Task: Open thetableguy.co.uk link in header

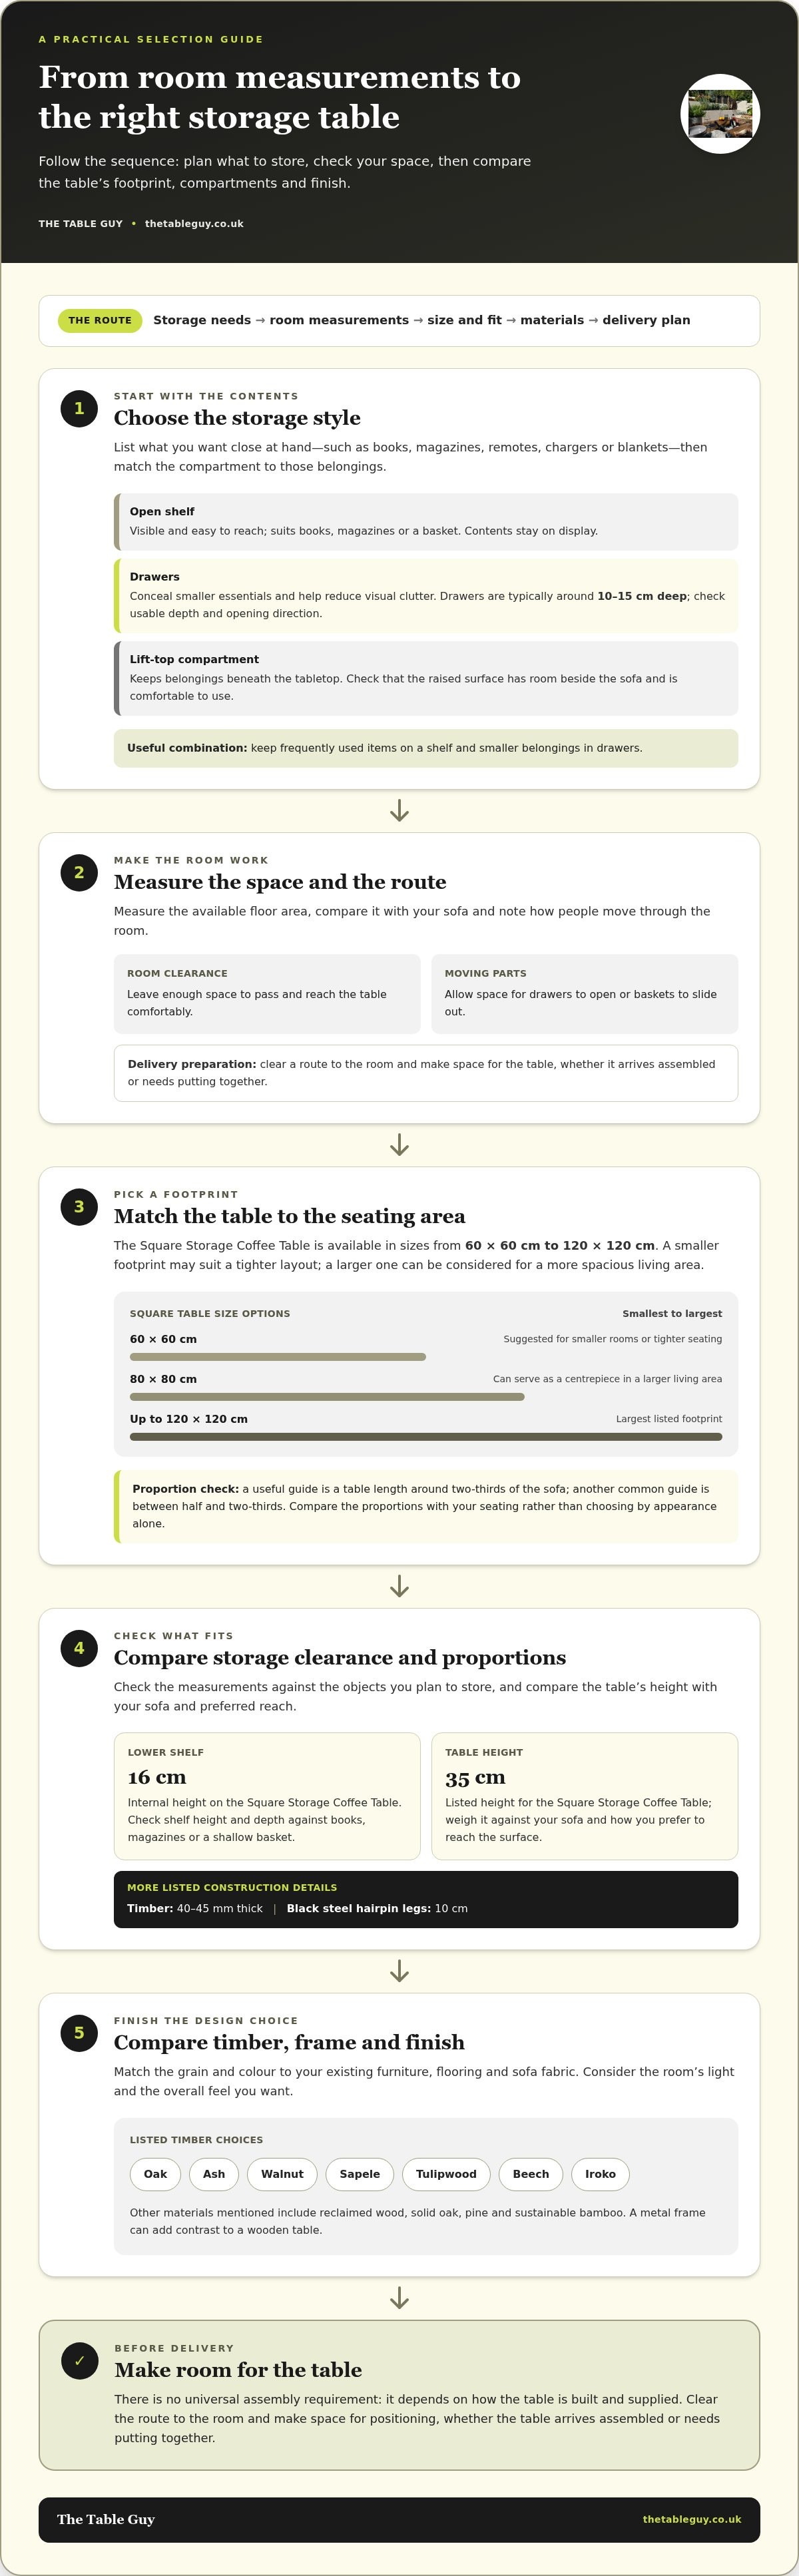Action: click(x=194, y=224)
